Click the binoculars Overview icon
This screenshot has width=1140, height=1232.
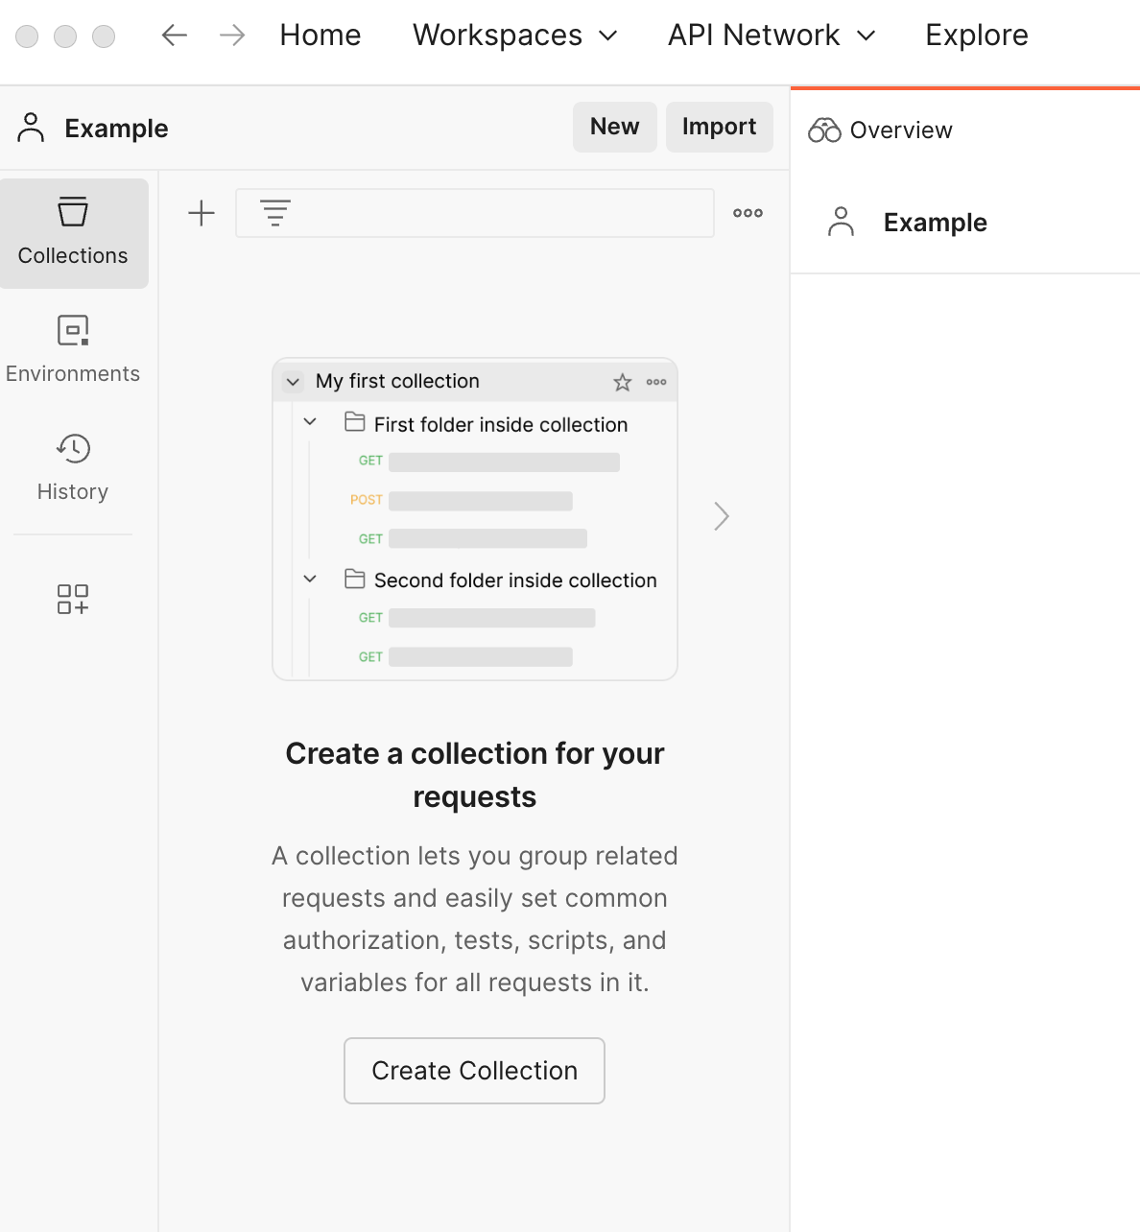pyautogui.click(x=824, y=130)
